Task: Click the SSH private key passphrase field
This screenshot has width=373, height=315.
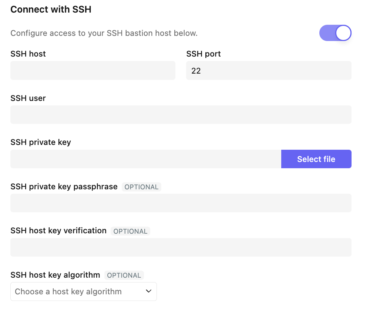Action: (181, 203)
